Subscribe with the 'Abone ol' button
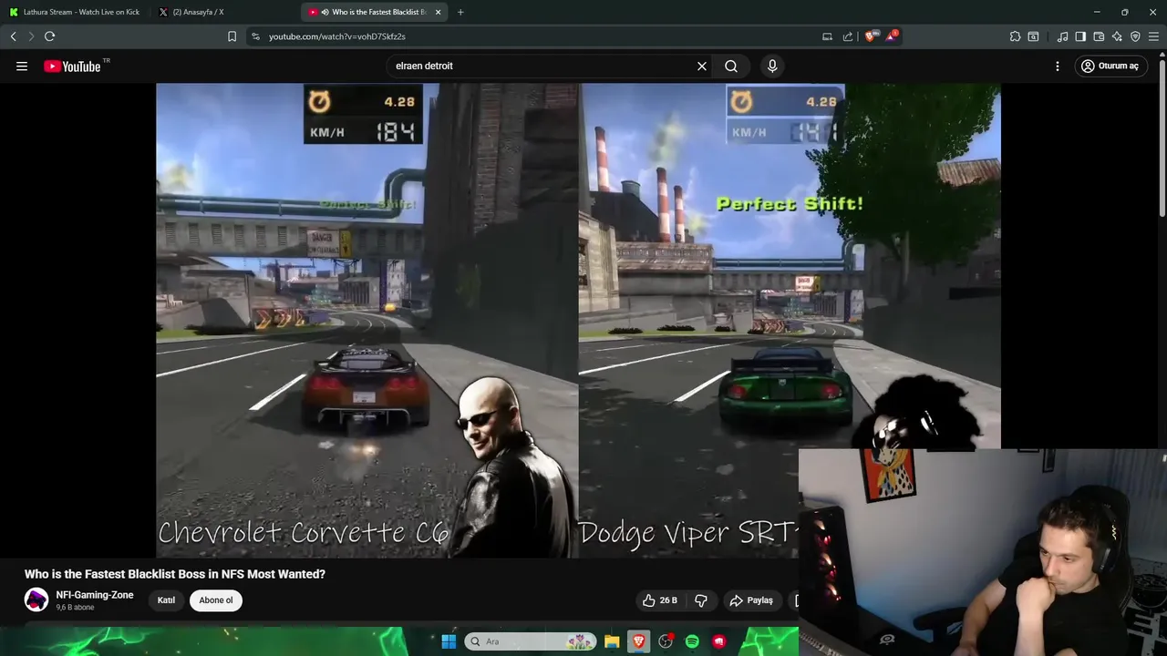This screenshot has width=1167, height=656. (x=216, y=600)
